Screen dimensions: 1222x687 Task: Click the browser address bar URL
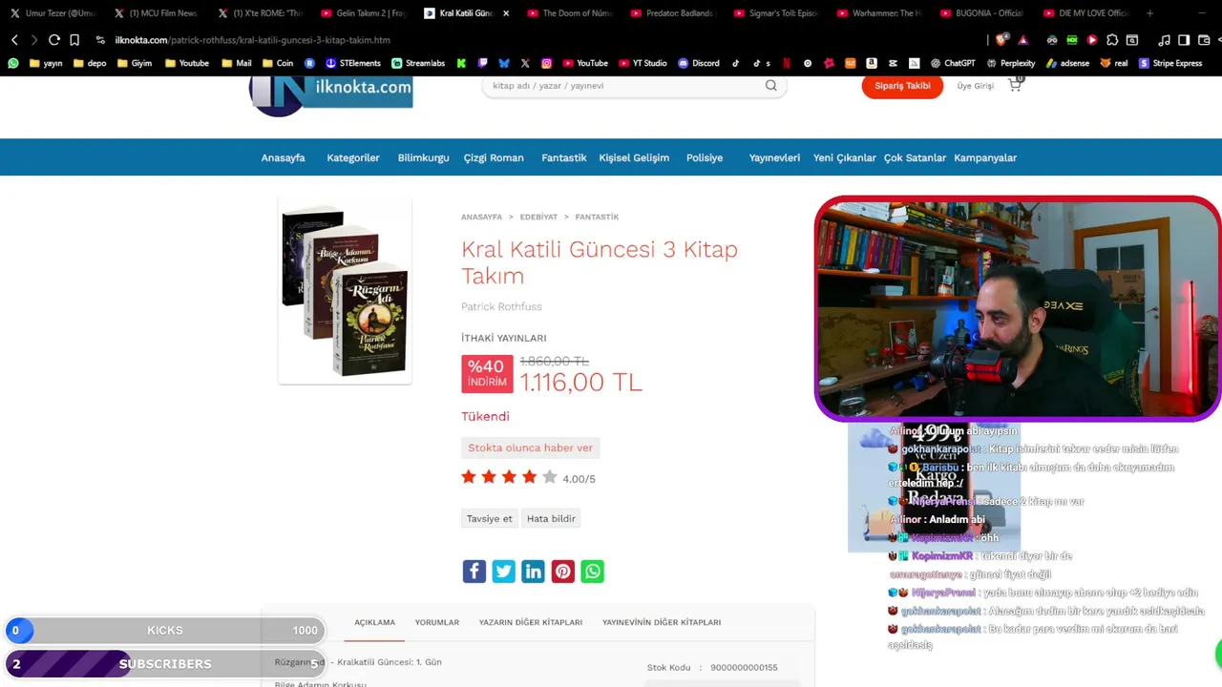point(253,40)
